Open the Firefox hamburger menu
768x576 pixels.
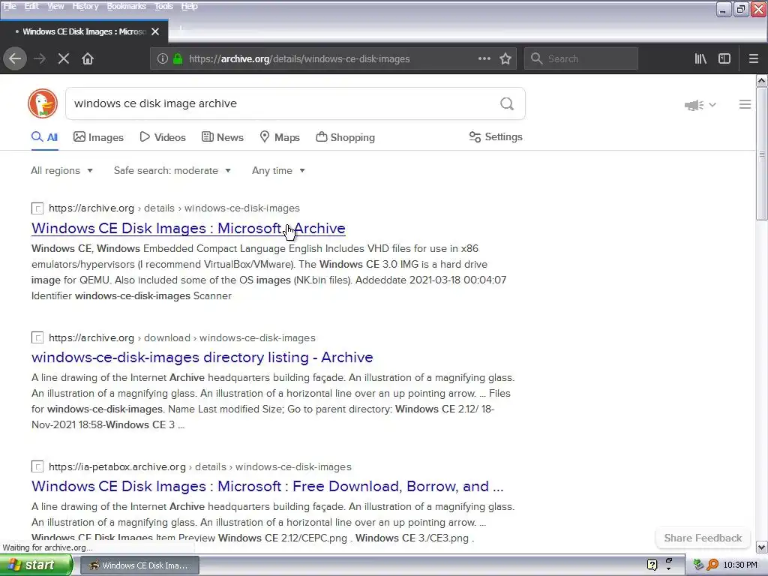tap(754, 58)
